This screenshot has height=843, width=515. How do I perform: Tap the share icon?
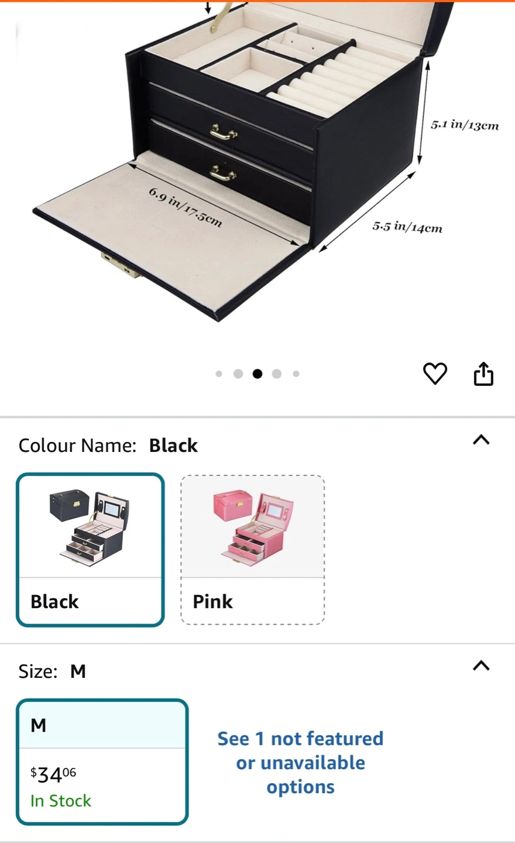click(483, 373)
